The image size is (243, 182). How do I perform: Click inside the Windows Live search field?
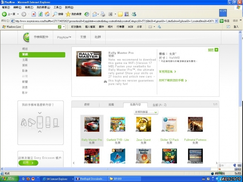[x=41, y=27]
